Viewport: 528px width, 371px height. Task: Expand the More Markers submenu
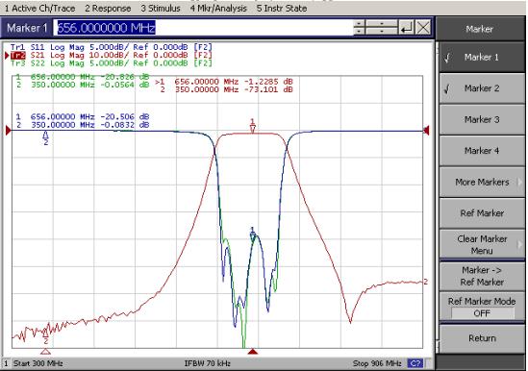pyautogui.click(x=482, y=182)
